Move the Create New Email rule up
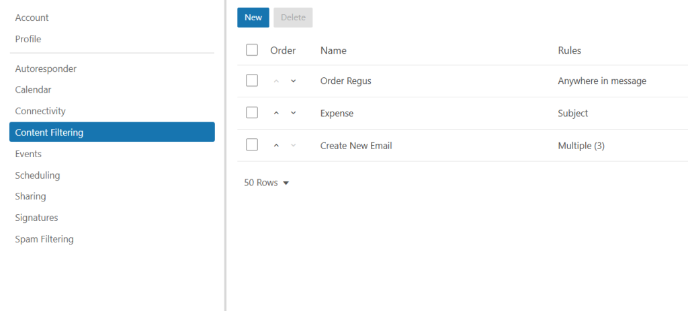The width and height of the screenshot is (688, 311). (276, 146)
